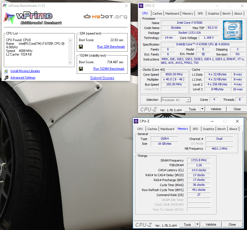Click CPU List scrollbar down arrow
This screenshot has width=247, height=230.
[70, 63]
